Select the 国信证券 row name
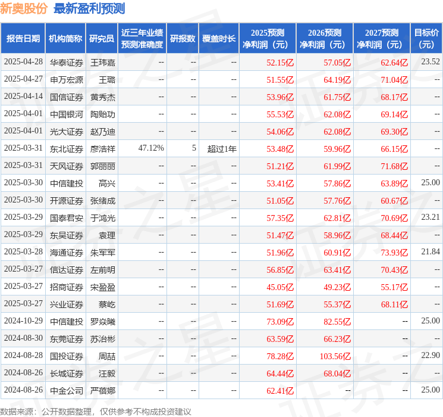Image resolution: width=443 pixels, height=417 pixels. pos(67,97)
